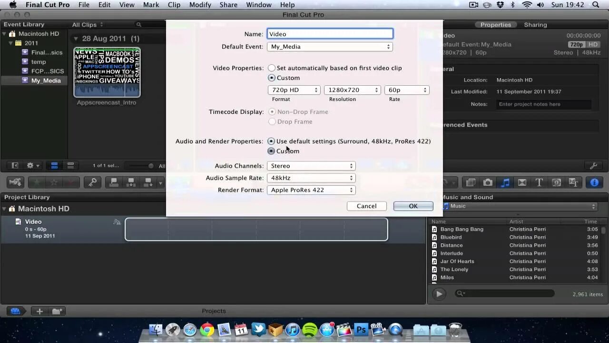Open the All Clips filter dropdown

pyautogui.click(x=88, y=25)
